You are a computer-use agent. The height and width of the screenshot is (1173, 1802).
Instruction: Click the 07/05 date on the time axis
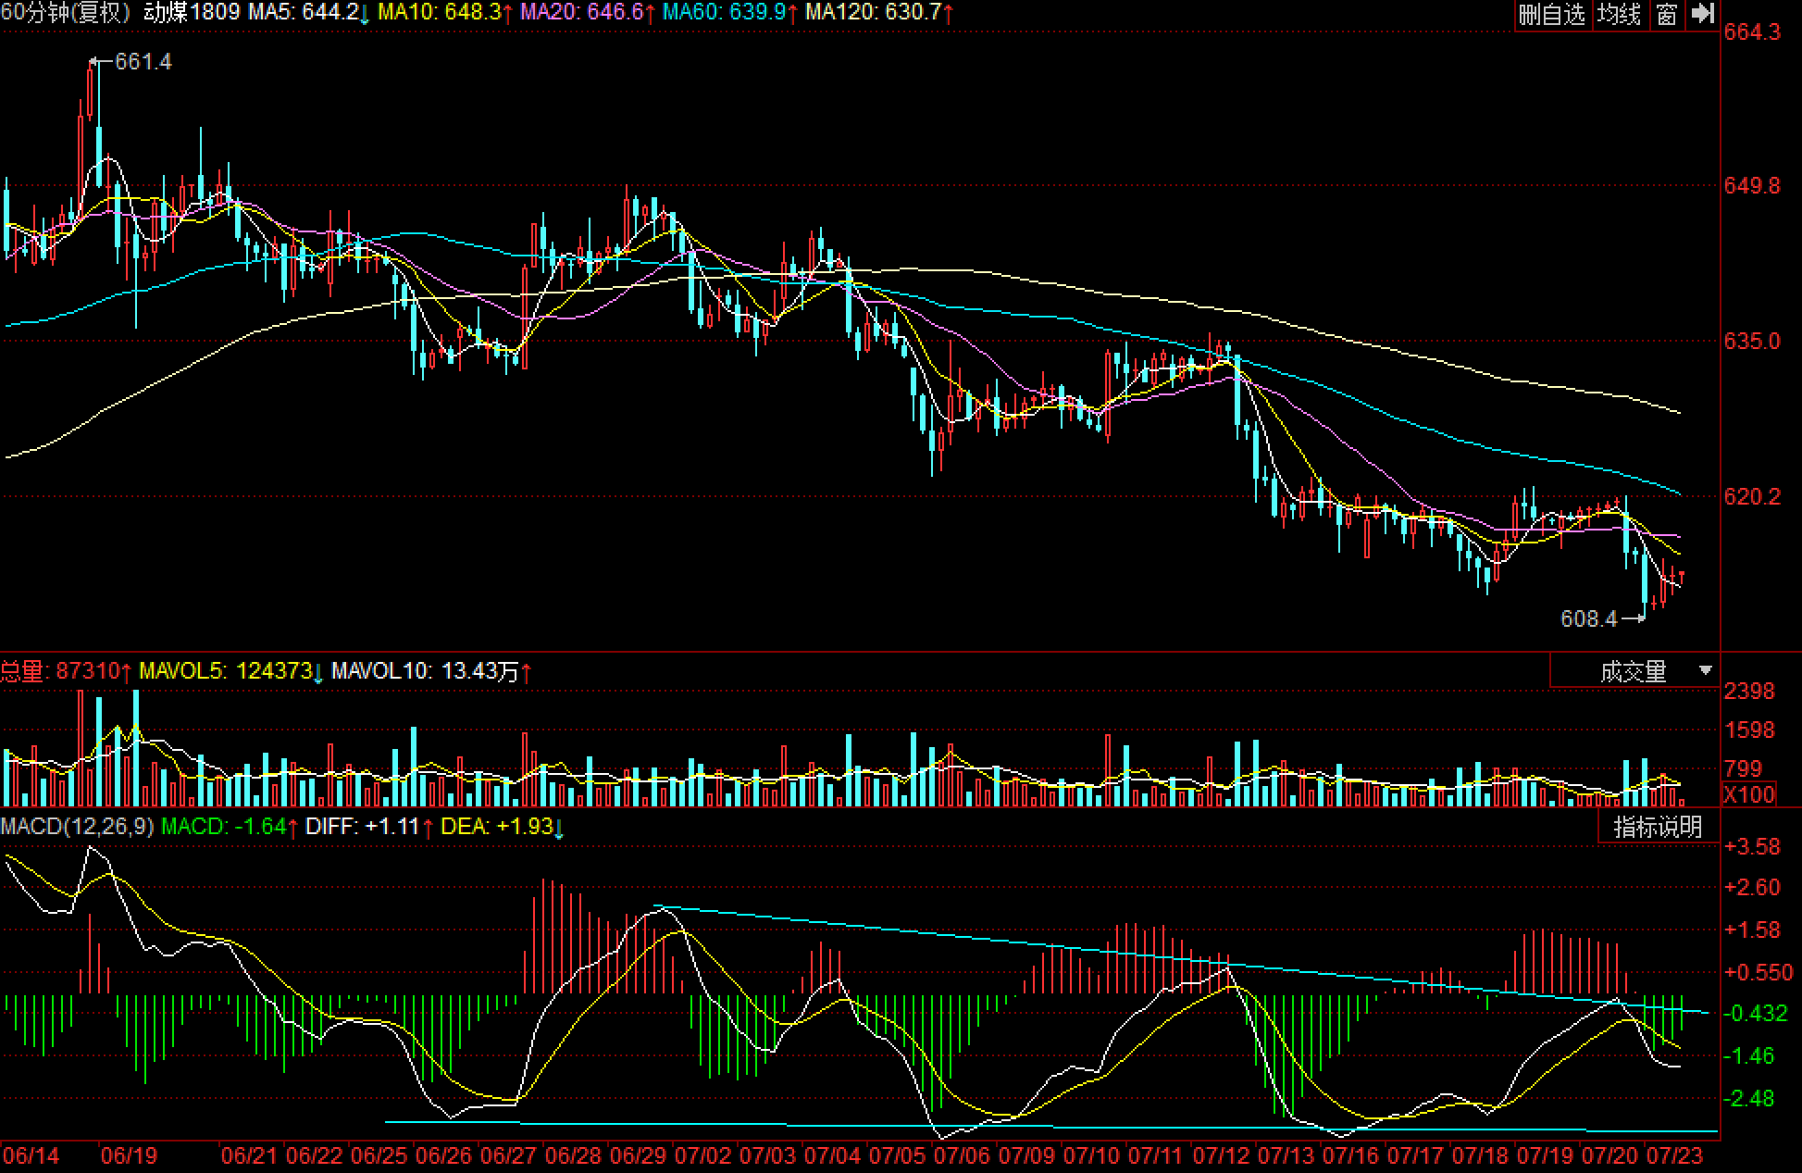click(x=897, y=1156)
